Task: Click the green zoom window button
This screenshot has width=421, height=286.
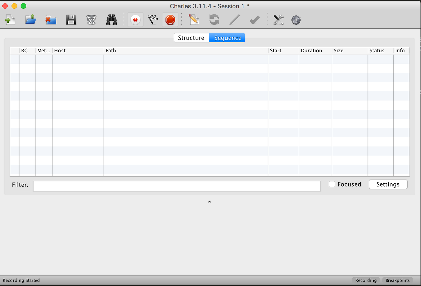Action: pos(23,6)
